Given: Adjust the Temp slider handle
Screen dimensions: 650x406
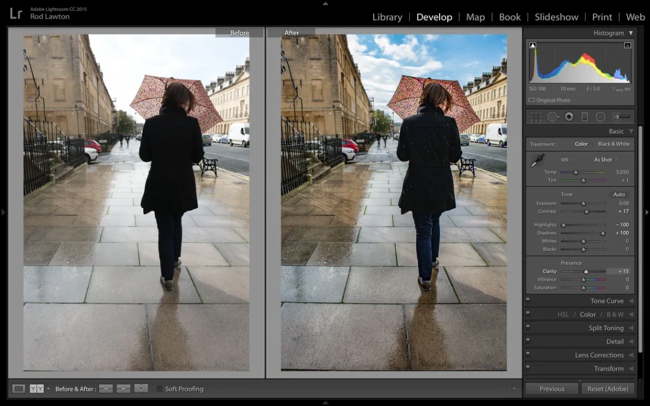Looking at the screenshot, I should pos(575,172).
